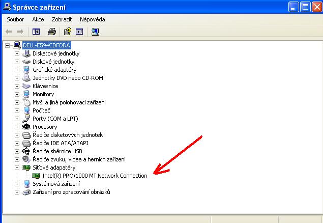
Task: Click the Print toolbar icon
Action: [x=52, y=32]
